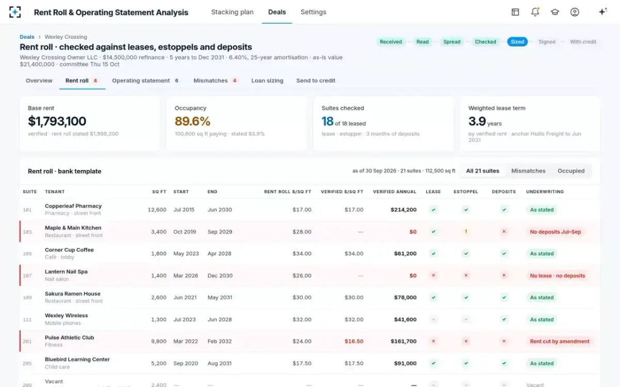
Task: Switch to the Loan sizing tab
Action: click(x=267, y=80)
